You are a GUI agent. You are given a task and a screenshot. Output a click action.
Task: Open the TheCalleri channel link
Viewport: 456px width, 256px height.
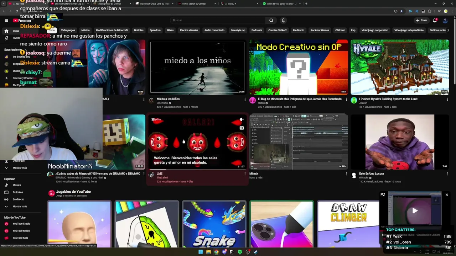(162, 177)
